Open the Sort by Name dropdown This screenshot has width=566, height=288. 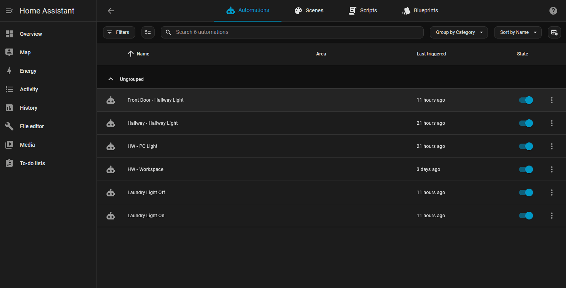coord(518,32)
